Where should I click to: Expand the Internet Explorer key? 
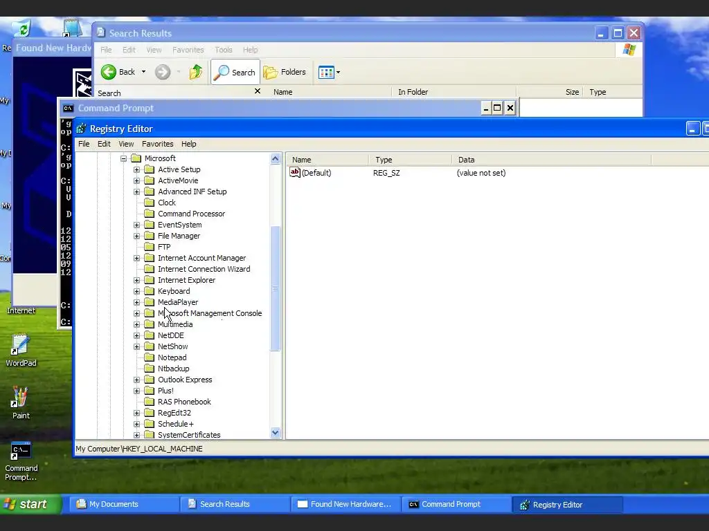[x=136, y=280]
